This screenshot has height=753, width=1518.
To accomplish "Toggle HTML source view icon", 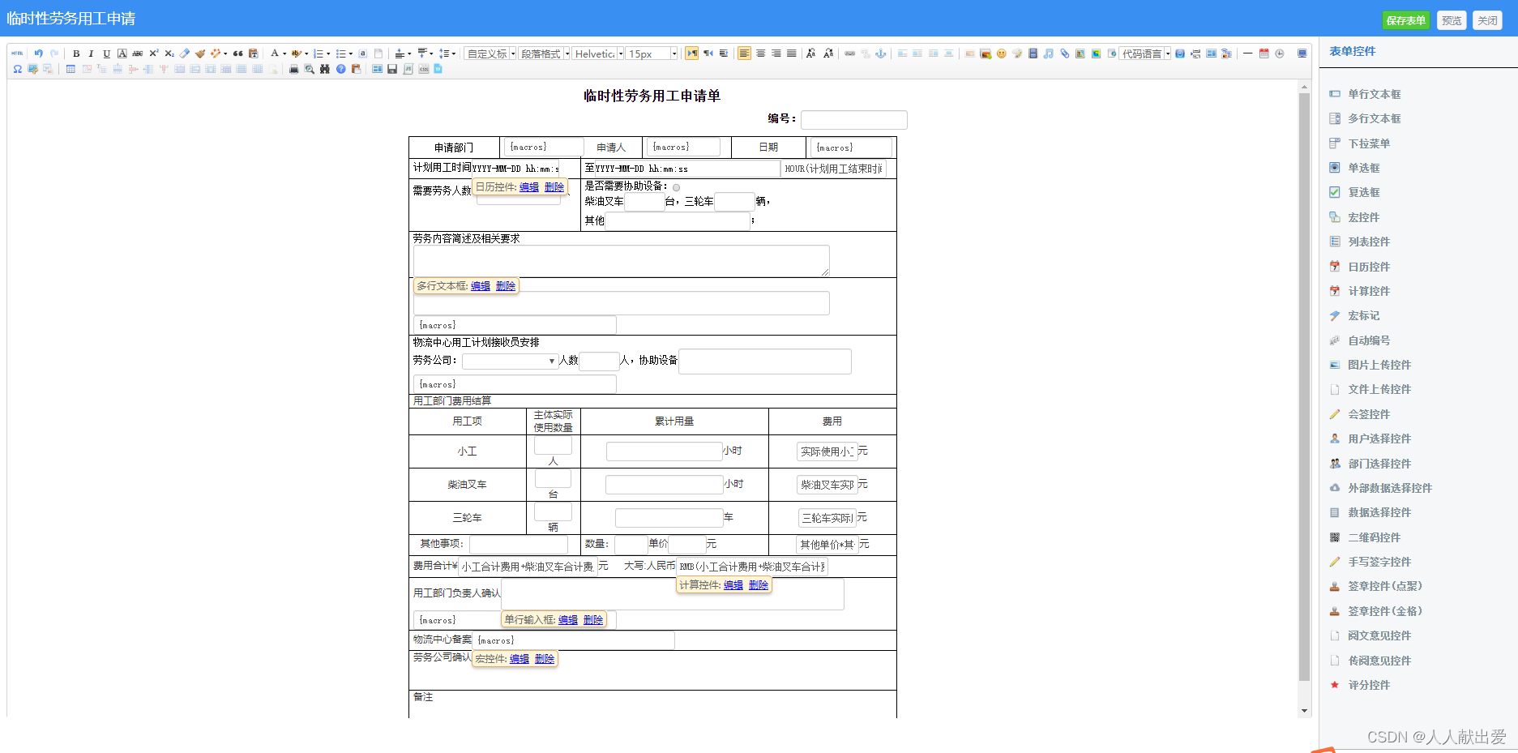I will pyautogui.click(x=17, y=53).
